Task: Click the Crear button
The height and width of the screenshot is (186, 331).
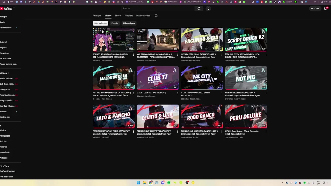Action: click(x=315, y=9)
